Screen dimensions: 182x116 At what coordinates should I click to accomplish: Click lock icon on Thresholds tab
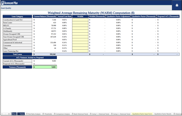pos(43,114)
